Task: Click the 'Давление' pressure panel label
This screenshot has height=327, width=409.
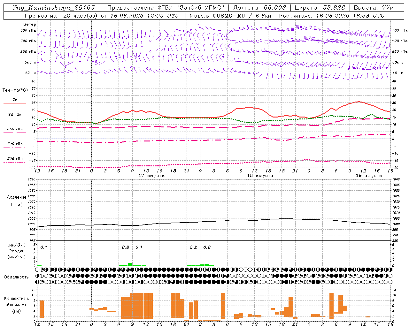Action: pos(17,197)
